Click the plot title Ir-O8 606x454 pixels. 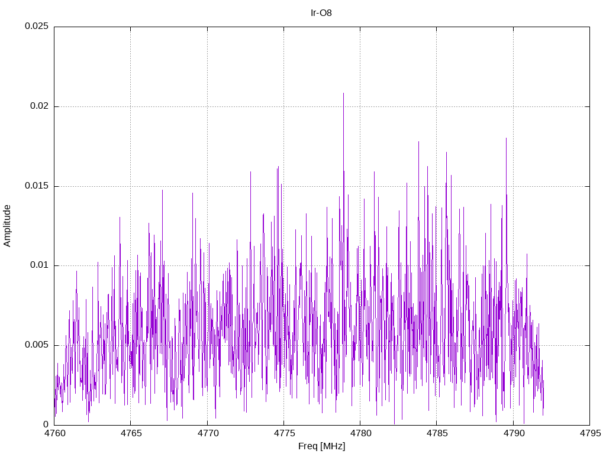[321, 13]
